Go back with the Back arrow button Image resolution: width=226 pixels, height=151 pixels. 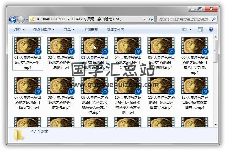point(13,19)
